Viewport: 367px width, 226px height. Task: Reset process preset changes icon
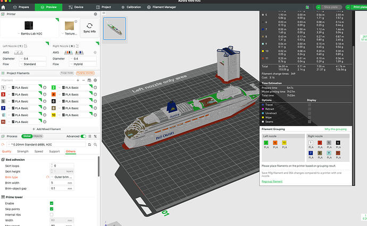3,145
